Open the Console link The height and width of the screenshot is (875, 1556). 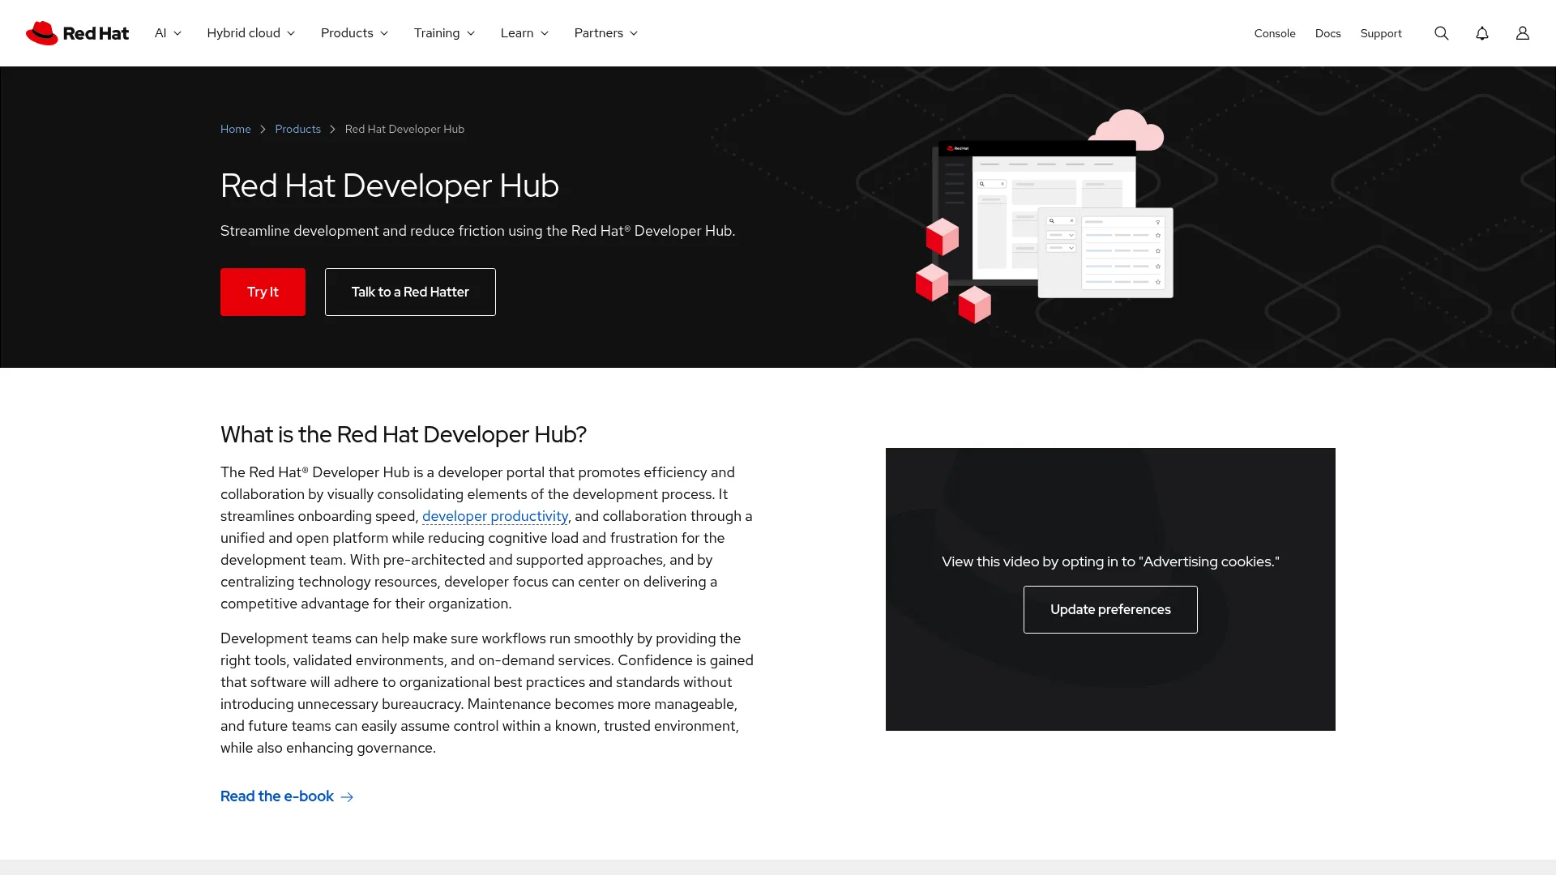[x=1275, y=33]
